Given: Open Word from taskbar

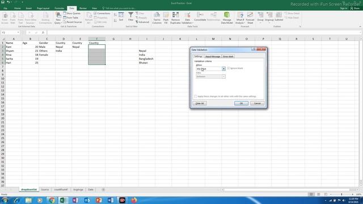Looking at the screenshot, I should tap(111, 200).
